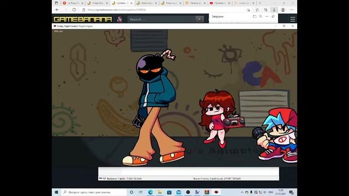349x196 pixels.
Task: Close the active Updates tab
Action: coord(131,3)
